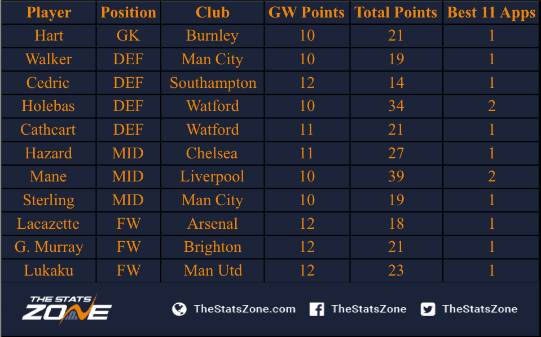Click the Position column header
The height and width of the screenshot is (337, 541).
pyautogui.click(x=129, y=12)
